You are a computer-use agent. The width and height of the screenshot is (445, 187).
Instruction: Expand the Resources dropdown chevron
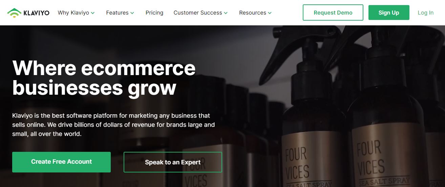click(270, 13)
